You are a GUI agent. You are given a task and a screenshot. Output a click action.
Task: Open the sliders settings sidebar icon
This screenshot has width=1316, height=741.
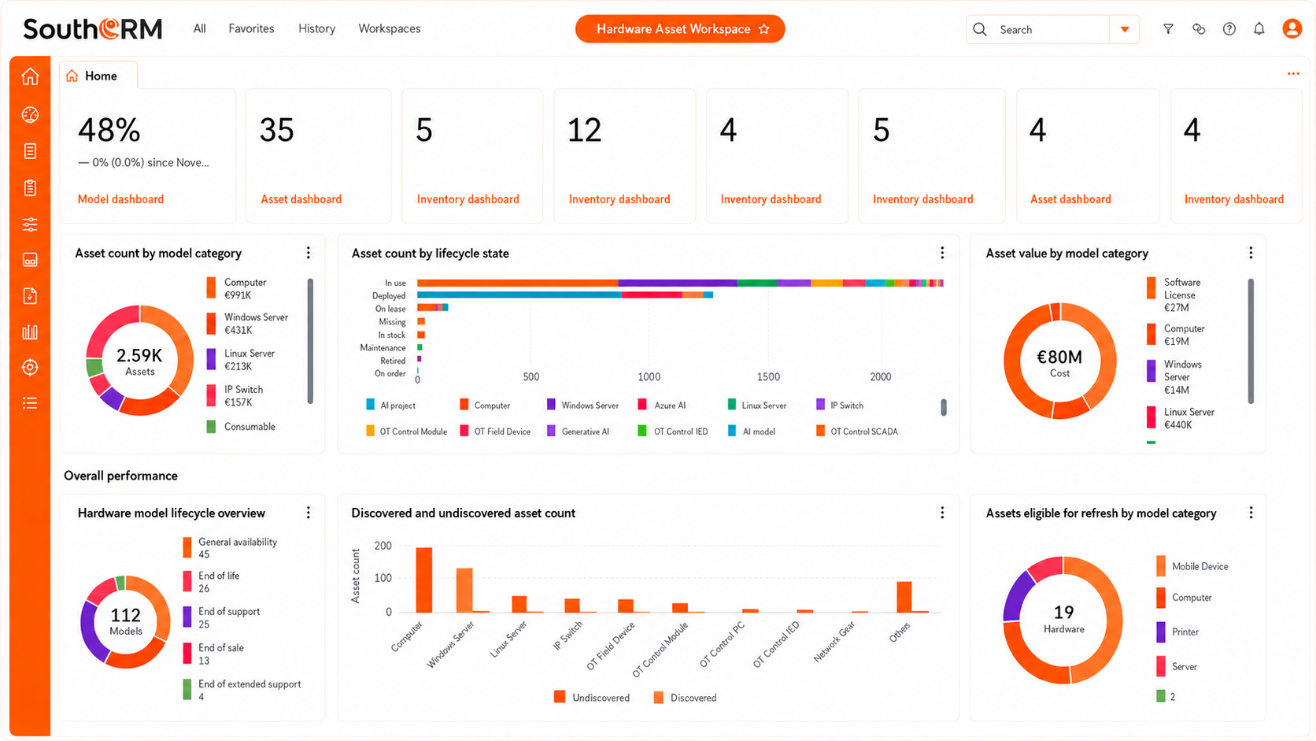pos(30,224)
